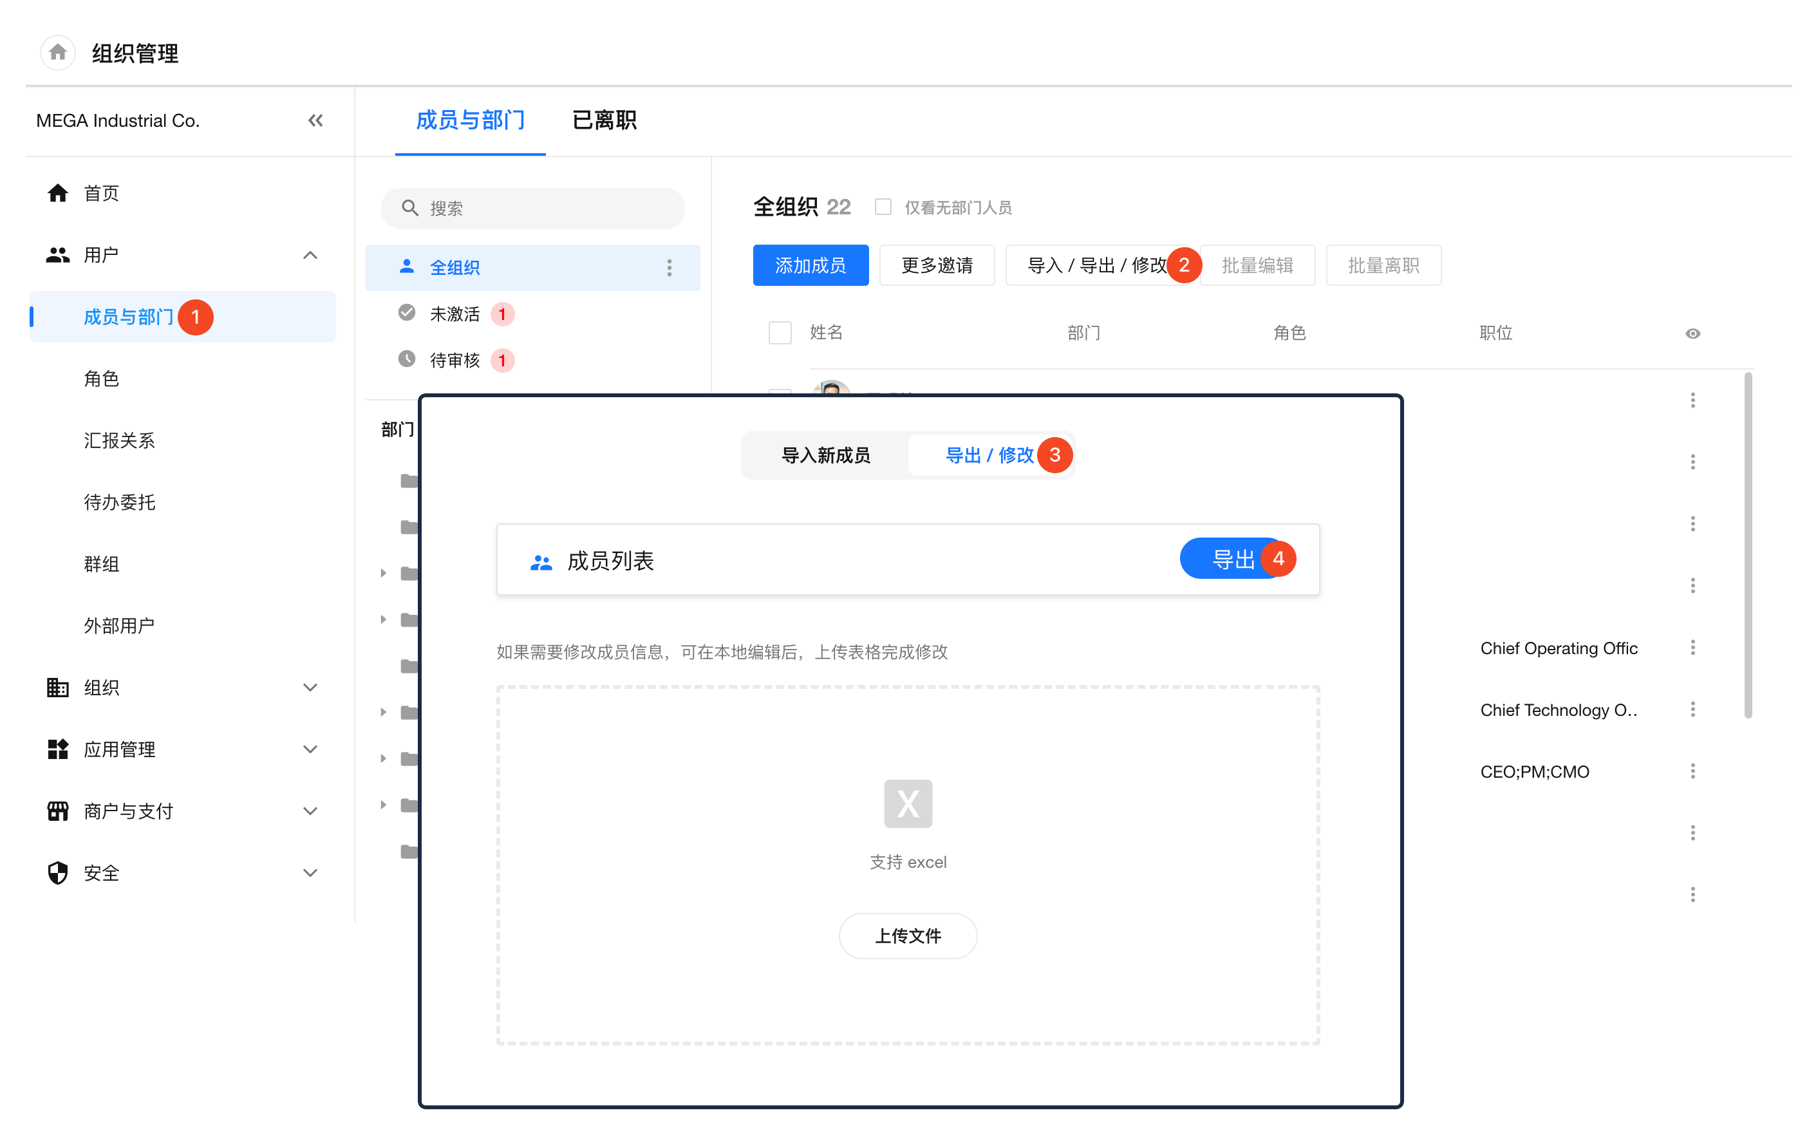The height and width of the screenshot is (1135, 1818).
Task: Click the eye column visibility icon
Action: click(1692, 333)
